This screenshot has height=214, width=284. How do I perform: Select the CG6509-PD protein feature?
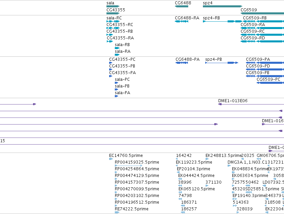point(265,69)
